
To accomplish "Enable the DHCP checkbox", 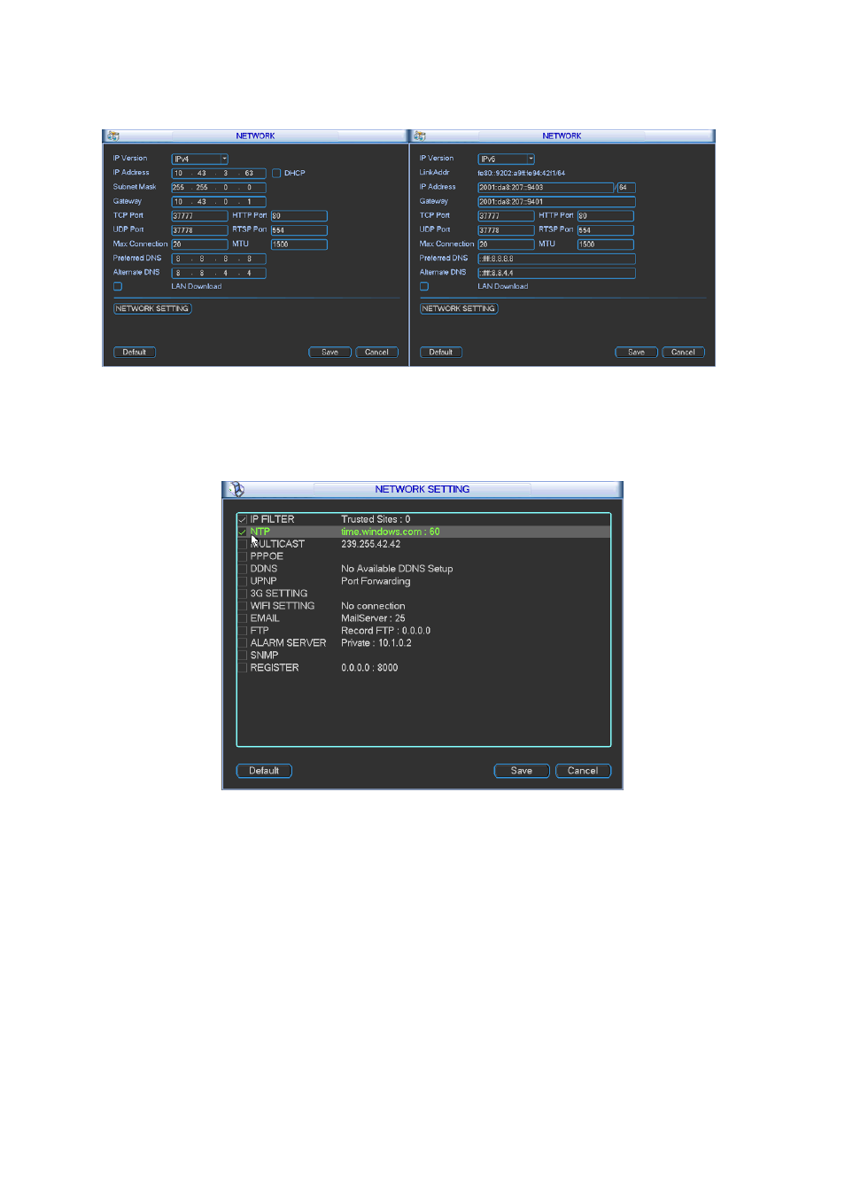I will pos(276,173).
